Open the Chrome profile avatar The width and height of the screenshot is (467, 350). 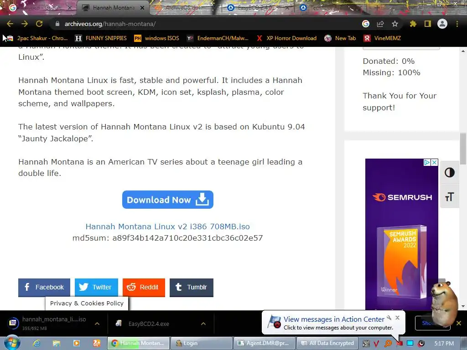[x=442, y=24]
